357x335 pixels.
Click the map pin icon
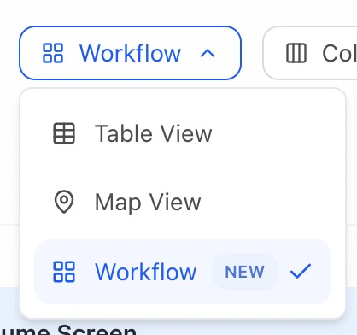point(64,202)
